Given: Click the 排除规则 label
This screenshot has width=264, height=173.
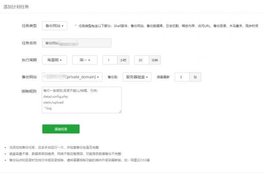Looking at the screenshot, I should [29, 91].
